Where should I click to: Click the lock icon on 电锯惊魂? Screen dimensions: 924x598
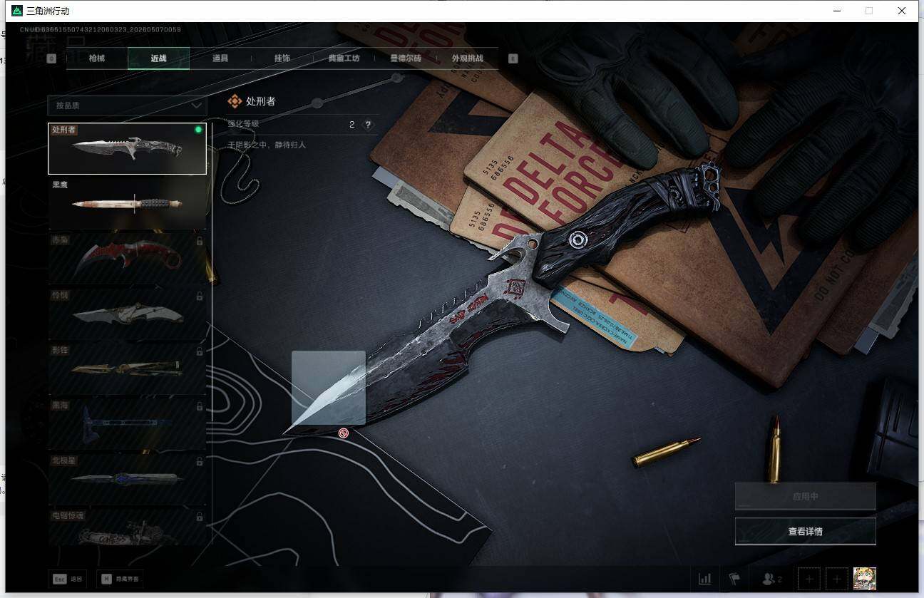(199, 517)
